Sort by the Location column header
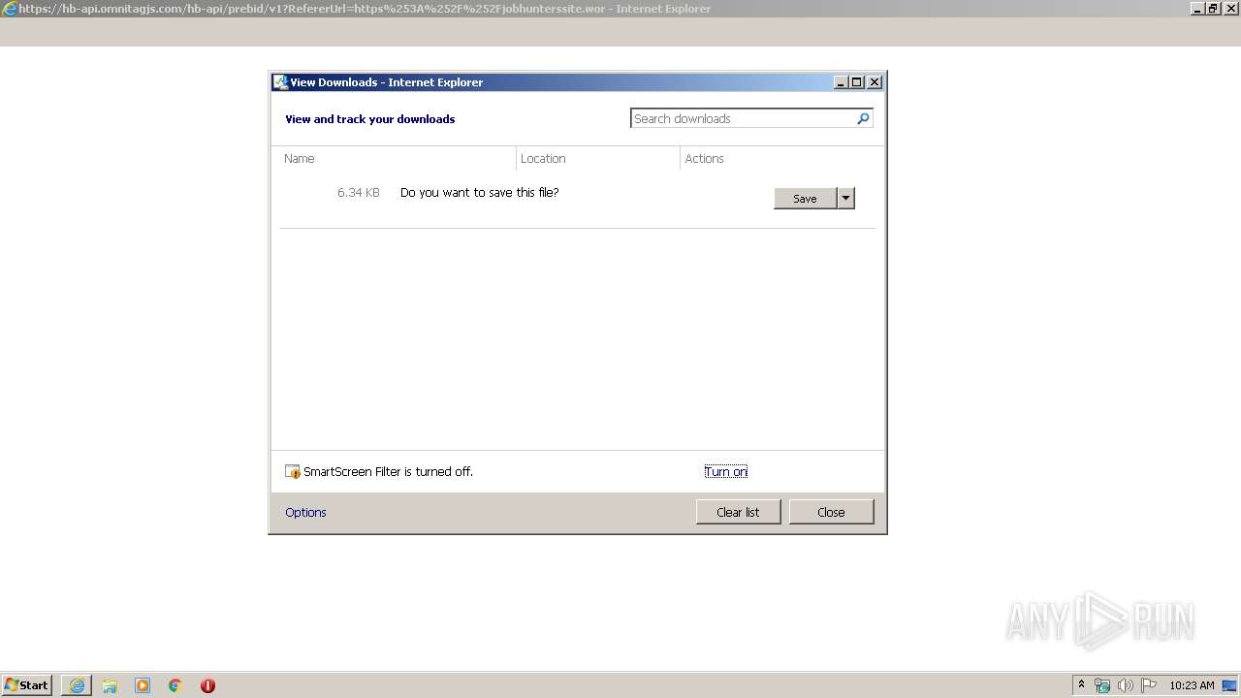Viewport: 1241px width, 698px height. [x=598, y=158]
